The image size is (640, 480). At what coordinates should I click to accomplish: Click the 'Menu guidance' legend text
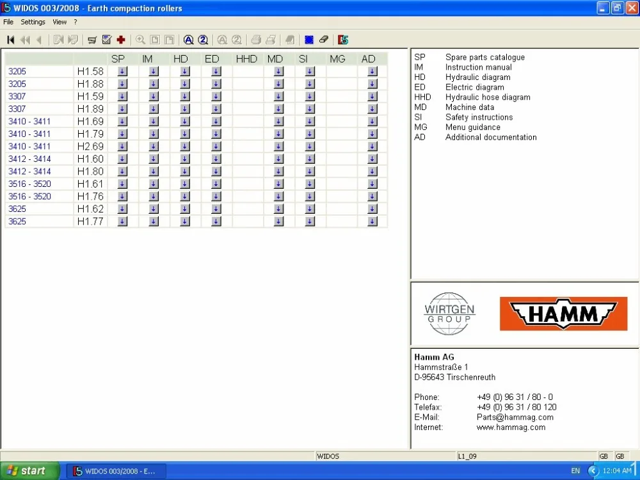point(473,127)
